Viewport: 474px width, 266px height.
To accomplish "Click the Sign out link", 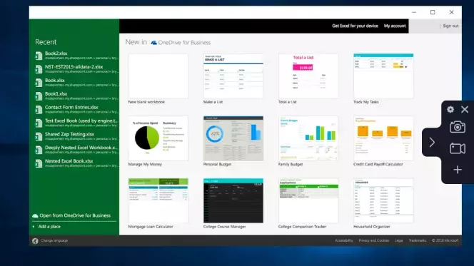I will 450,26.
